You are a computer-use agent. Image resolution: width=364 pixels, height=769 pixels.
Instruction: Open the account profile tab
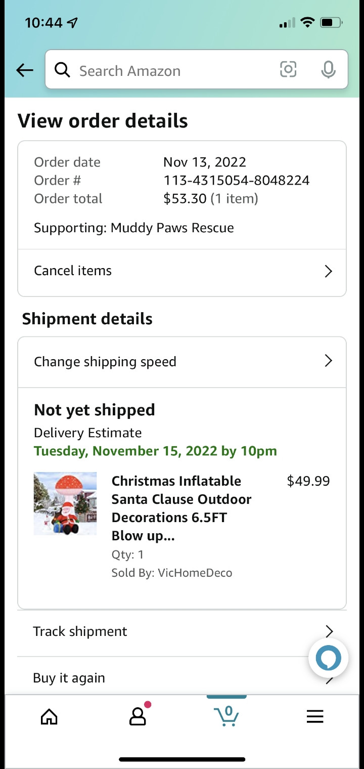coord(138,716)
